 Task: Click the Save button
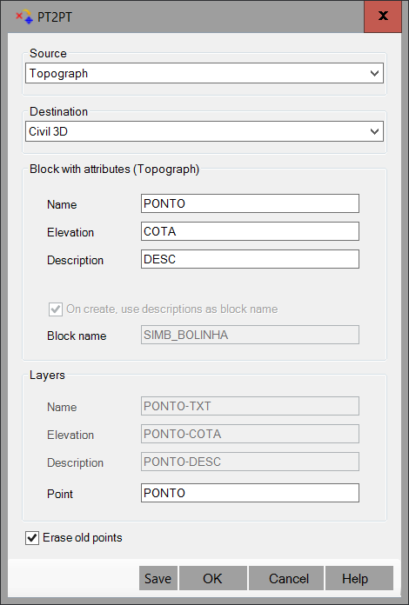click(x=158, y=578)
